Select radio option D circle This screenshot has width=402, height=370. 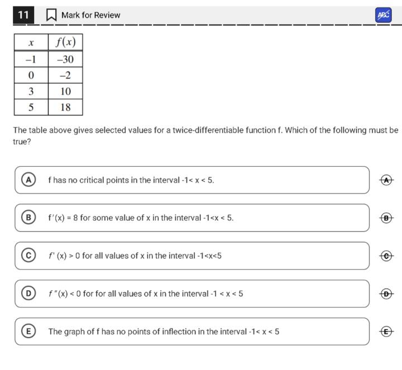click(26, 294)
